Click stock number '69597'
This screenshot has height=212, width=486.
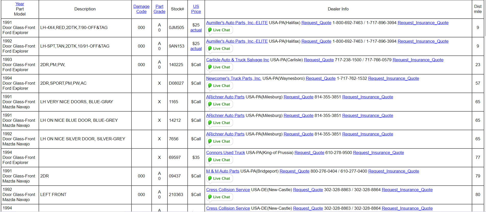pos(175,157)
